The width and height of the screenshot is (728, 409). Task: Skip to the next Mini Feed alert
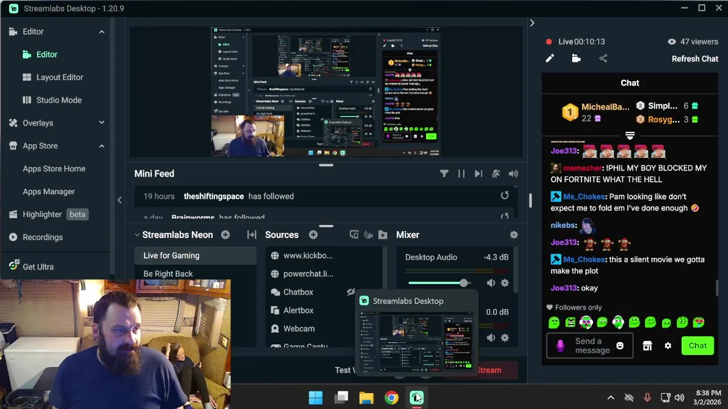(x=478, y=174)
